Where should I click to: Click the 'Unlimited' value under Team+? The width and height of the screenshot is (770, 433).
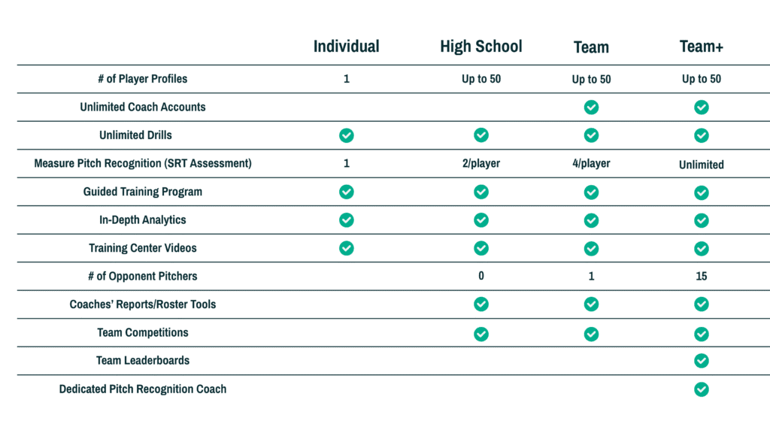point(702,165)
